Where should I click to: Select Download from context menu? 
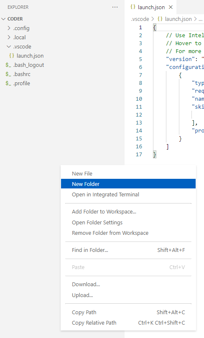(x=128, y=285)
